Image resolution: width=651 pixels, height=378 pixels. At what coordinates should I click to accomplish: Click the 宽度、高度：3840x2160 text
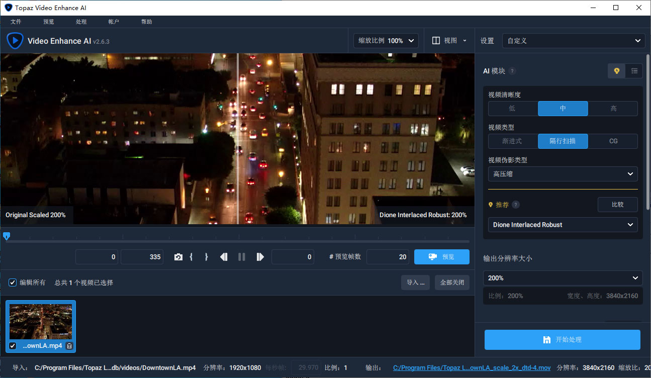point(603,296)
